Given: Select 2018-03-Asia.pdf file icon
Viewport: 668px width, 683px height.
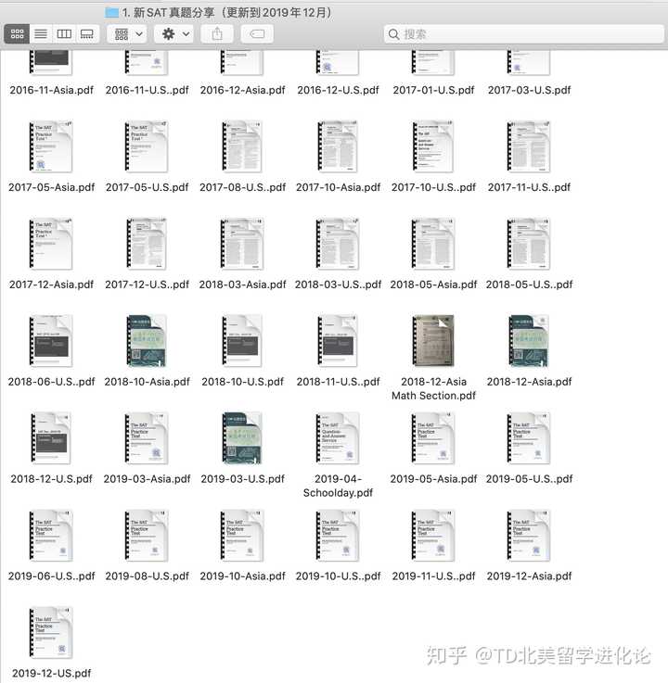Looking at the screenshot, I should [242, 244].
